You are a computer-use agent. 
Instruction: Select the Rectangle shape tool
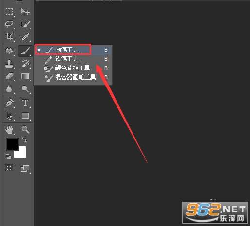tap(25, 116)
